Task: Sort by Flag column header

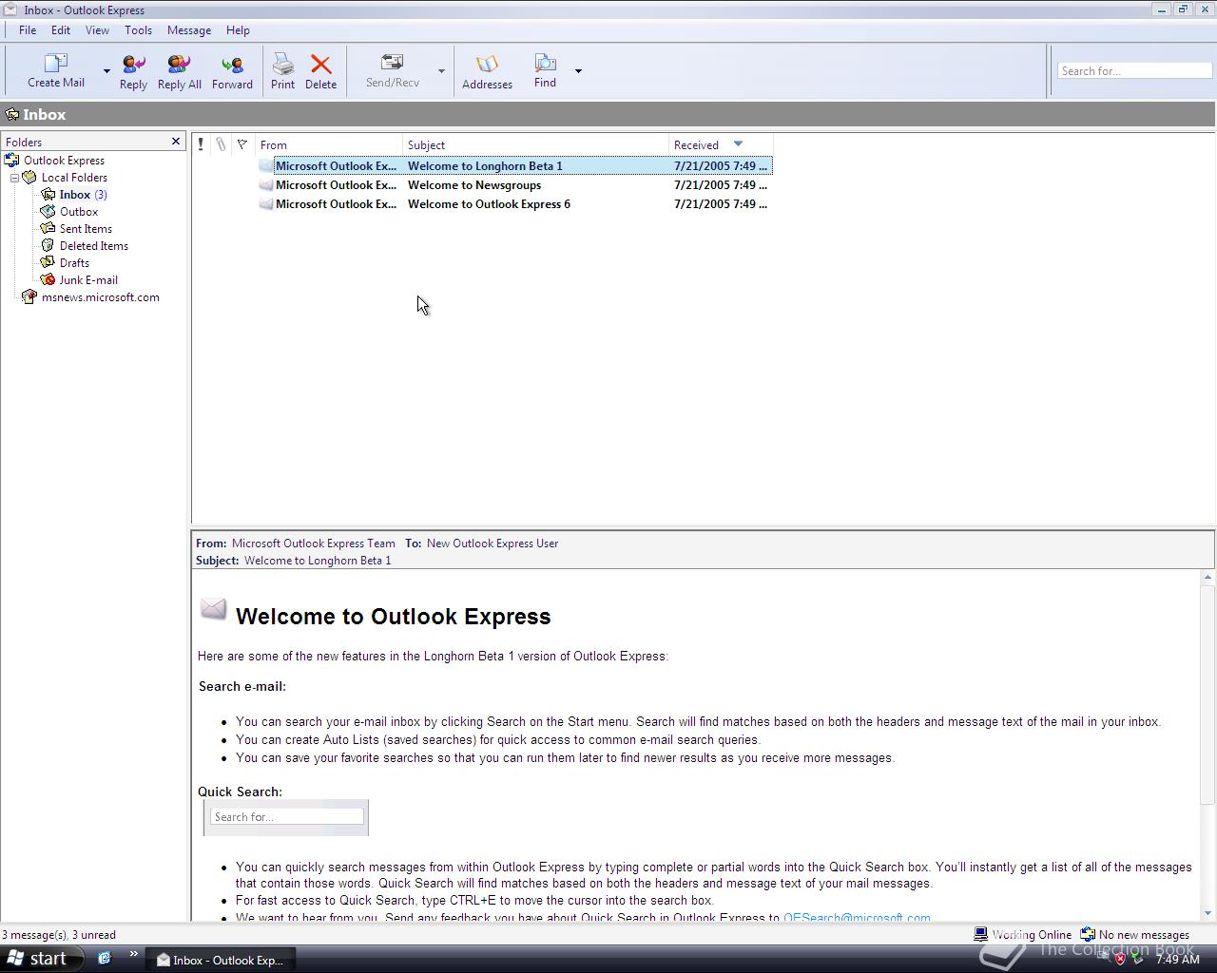Action: point(242,144)
